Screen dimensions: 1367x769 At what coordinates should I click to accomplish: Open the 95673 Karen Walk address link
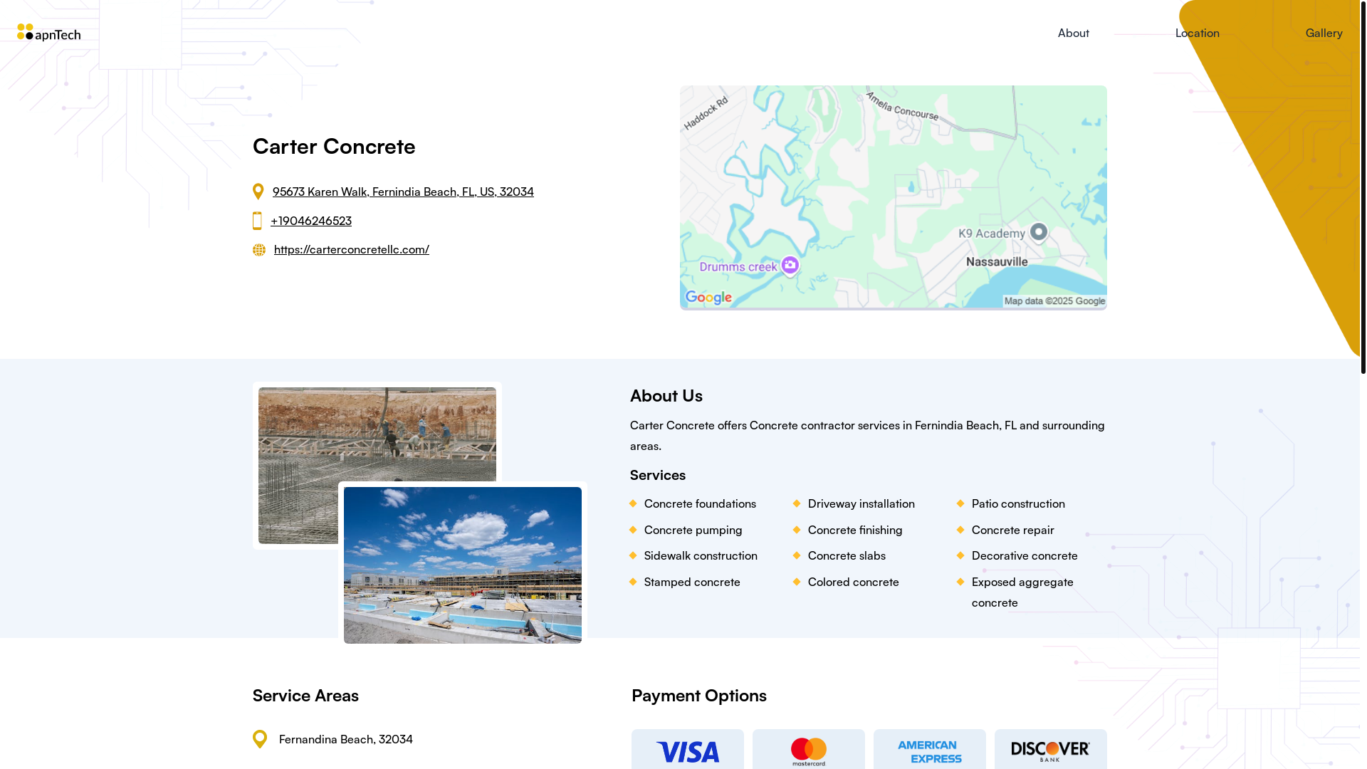pos(403,192)
